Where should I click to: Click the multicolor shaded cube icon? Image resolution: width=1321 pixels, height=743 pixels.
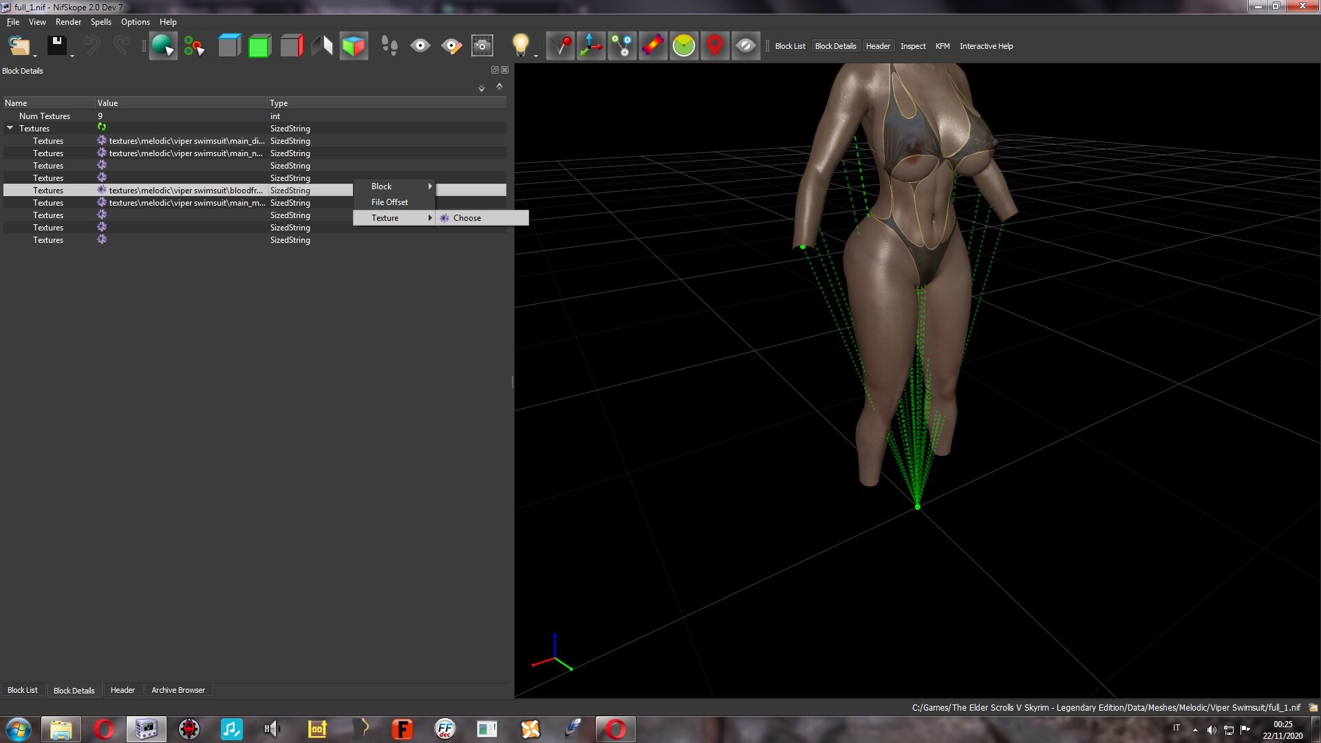click(x=354, y=46)
